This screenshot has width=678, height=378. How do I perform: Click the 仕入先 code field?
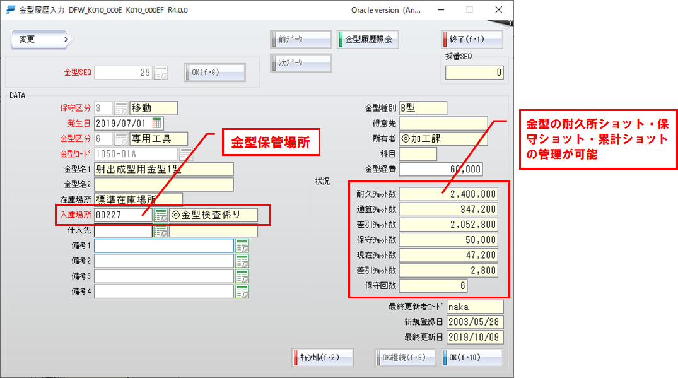point(123,230)
